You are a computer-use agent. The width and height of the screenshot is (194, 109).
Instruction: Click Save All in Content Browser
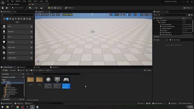[x=21, y=70]
